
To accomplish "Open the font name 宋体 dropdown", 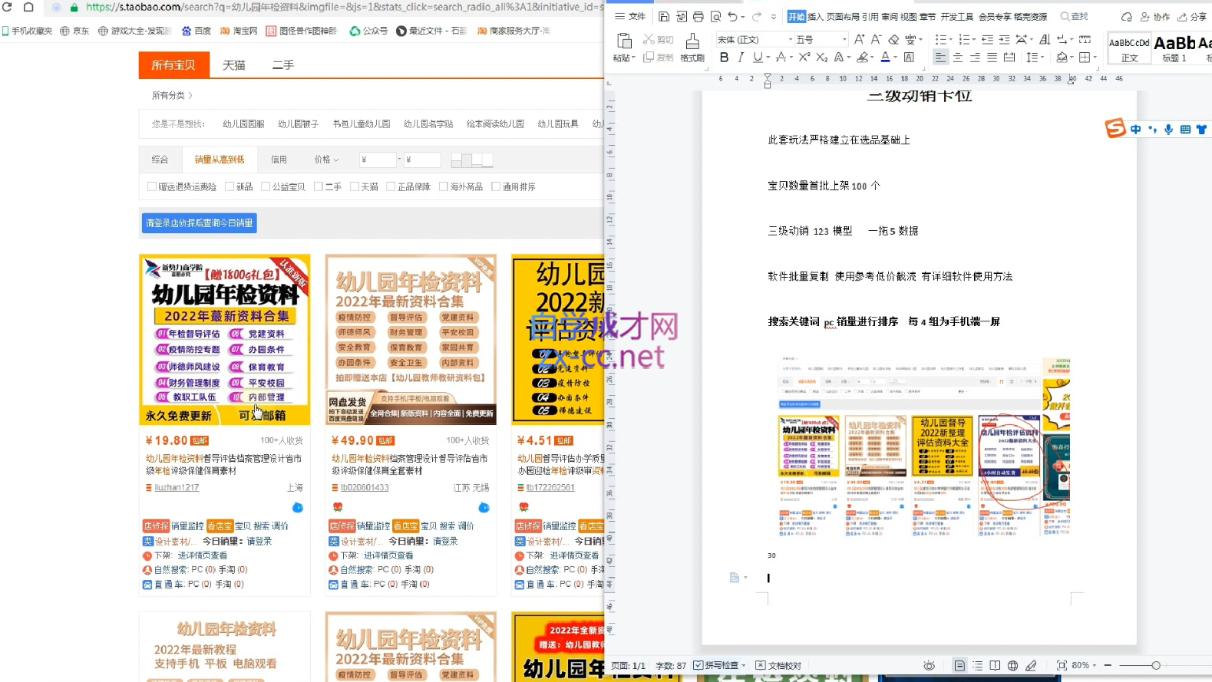I will (x=791, y=39).
